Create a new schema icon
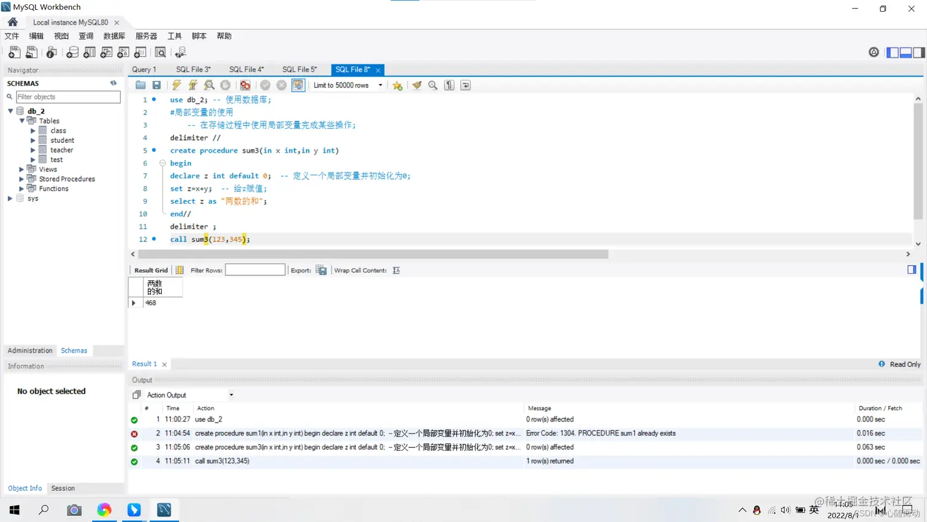The height and width of the screenshot is (522, 927). pyautogui.click(x=72, y=52)
